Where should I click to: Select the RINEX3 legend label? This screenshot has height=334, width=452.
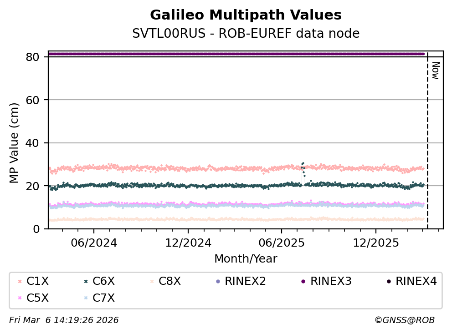coord(331,282)
